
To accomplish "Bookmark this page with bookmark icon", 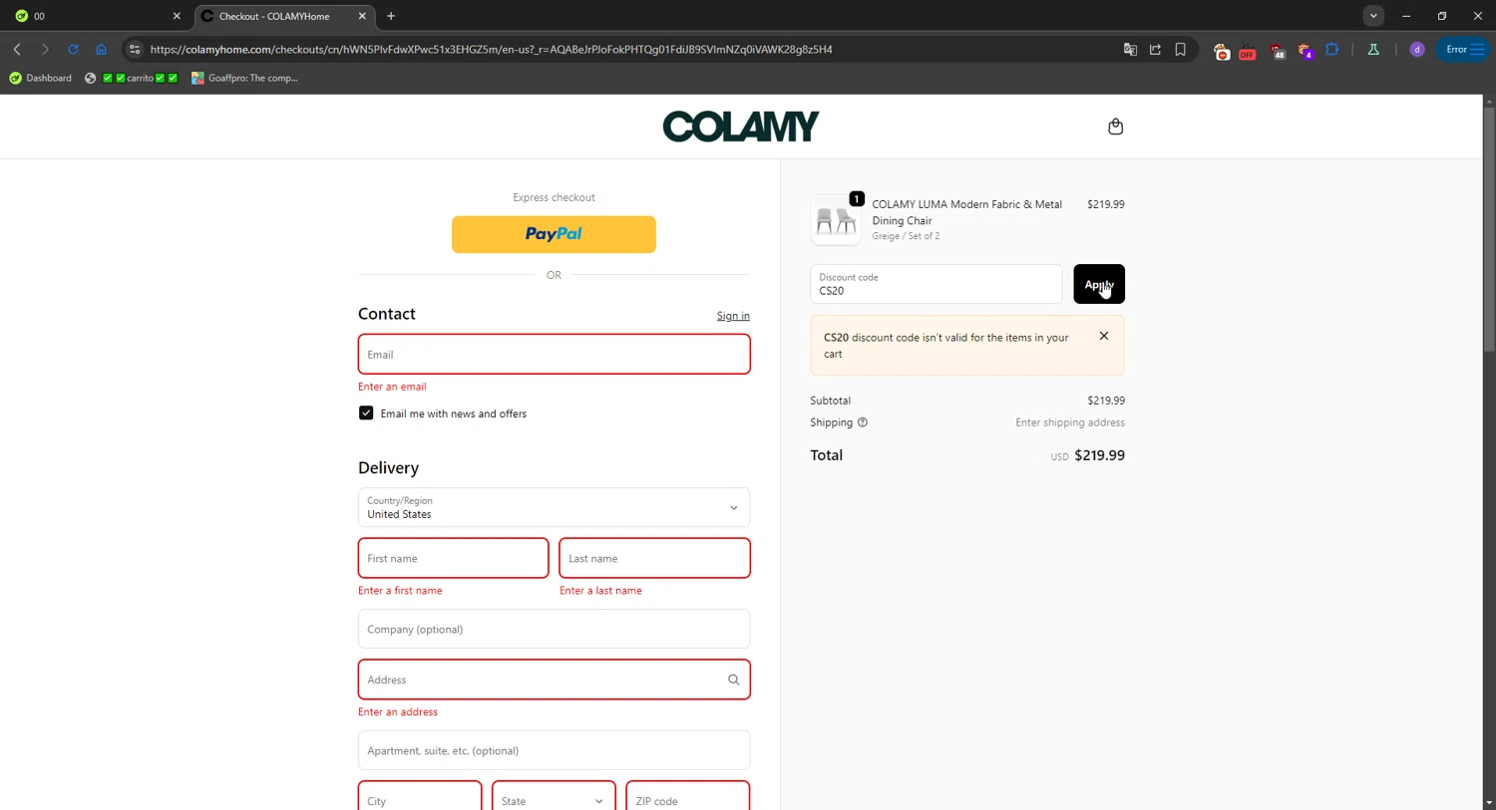I will [1180, 49].
